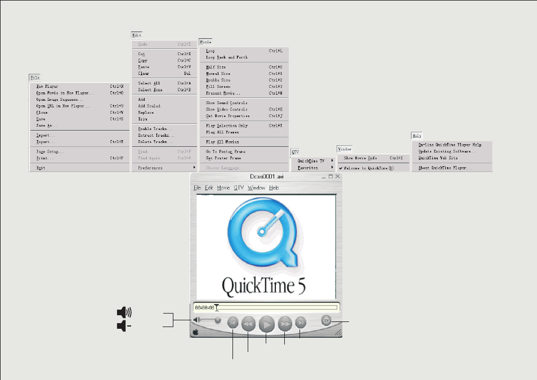The width and height of the screenshot is (537, 380).
Task: Click Show Video Controls
Action: (244, 109)
